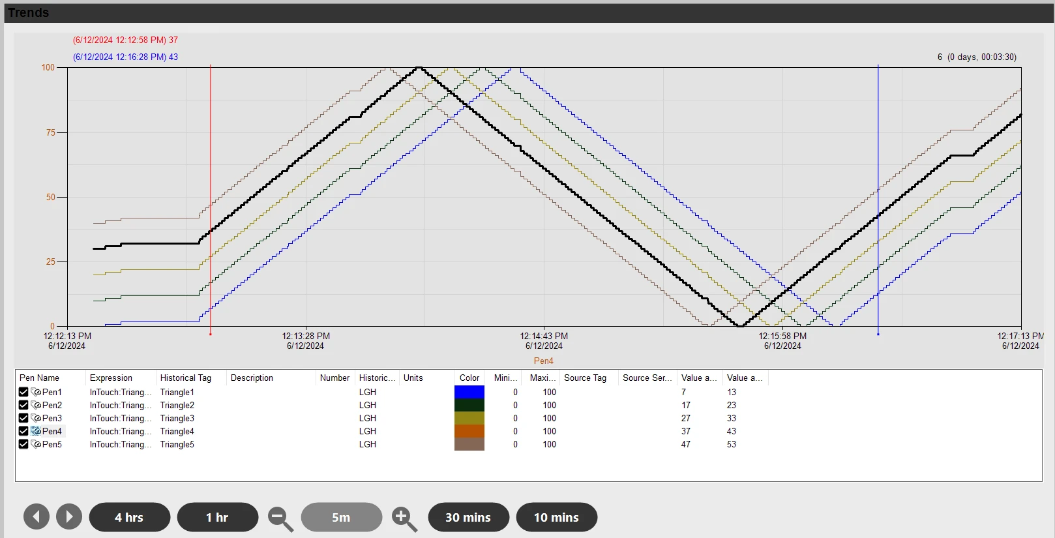Set time span to 10 mins
This screenshot has height=538, width=1055.
click(x=557, y=517)
